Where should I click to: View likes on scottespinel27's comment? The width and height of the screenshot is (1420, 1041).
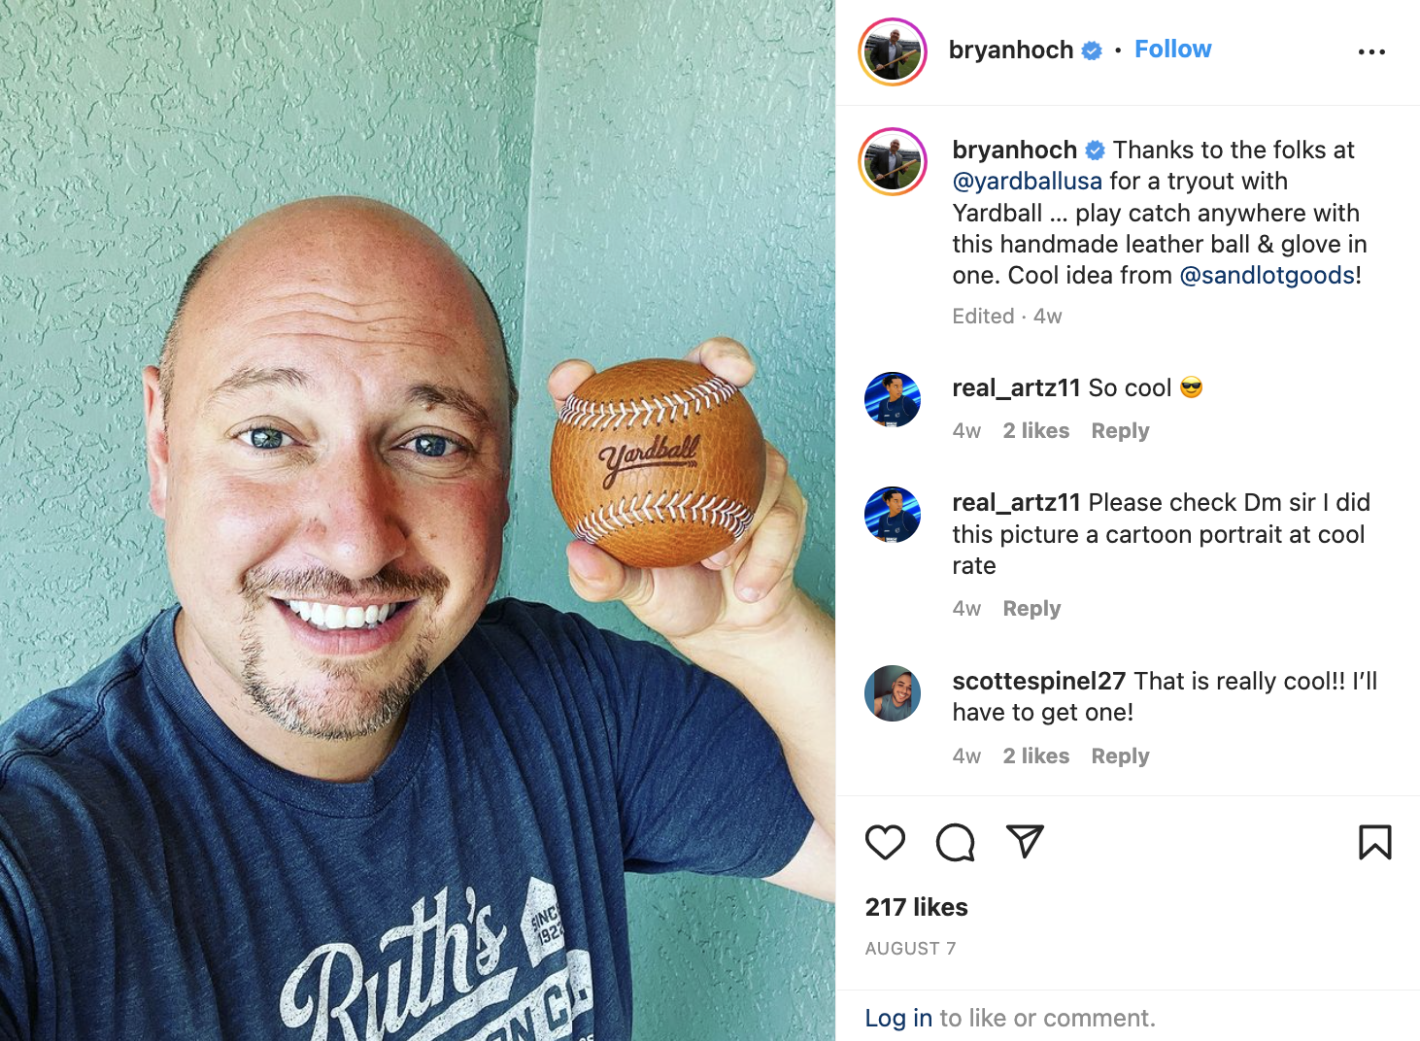1035,756
